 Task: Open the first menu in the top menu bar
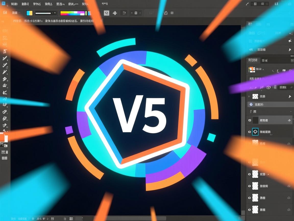14,4
